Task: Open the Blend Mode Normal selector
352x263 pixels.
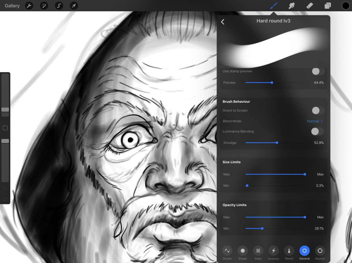Action: coord(315,121)
